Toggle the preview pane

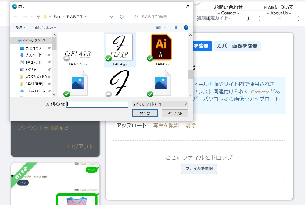click(x=175, y=27)
